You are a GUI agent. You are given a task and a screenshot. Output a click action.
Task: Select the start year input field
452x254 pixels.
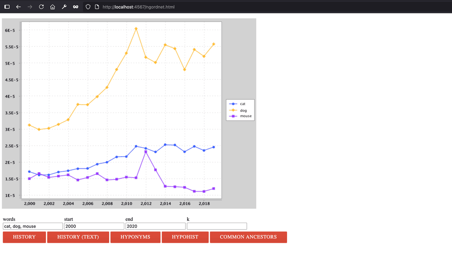click(94, 226)
